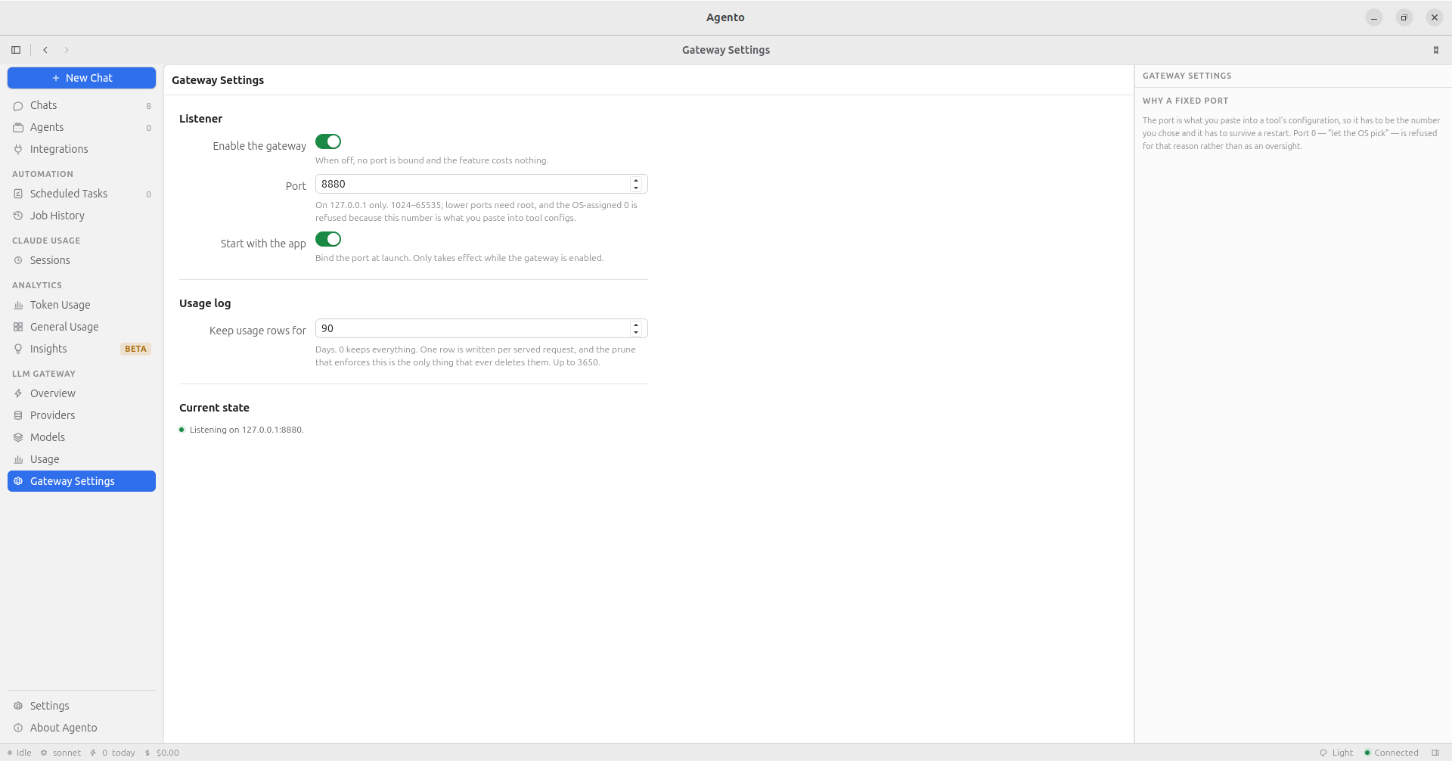Screen dimensions: 1452x761
Task: Go back with the left chevron
Action: tap(45, 50)
